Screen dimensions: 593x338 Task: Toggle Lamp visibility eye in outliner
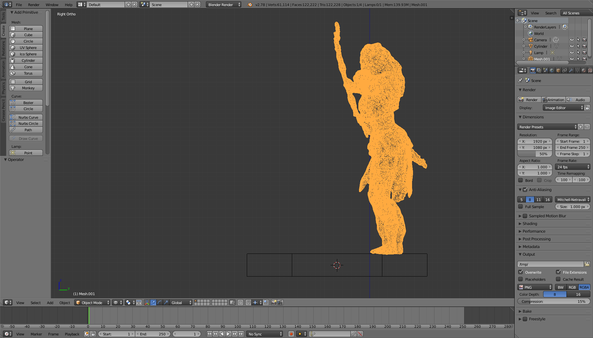click(x=572, y=53)
